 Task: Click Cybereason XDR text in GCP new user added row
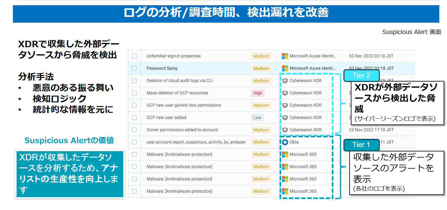(x=306, y=117)
